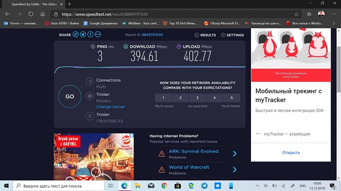
Task: Open browser Settings and more menu
Action: [x=333, y=14]
